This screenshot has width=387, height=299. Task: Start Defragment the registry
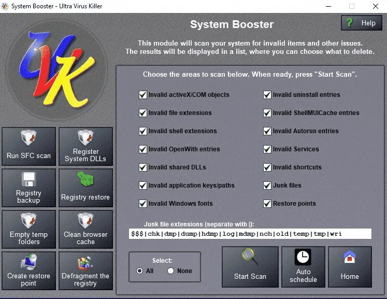point(85,270)
